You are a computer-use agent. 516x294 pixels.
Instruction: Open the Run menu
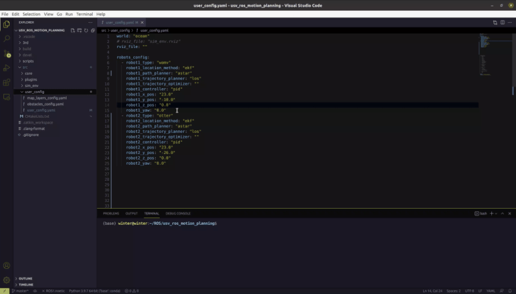pyautogui.click(x=69, y=14)
